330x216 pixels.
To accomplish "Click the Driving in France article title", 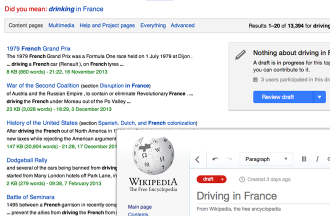I will [x=236, y=196].
